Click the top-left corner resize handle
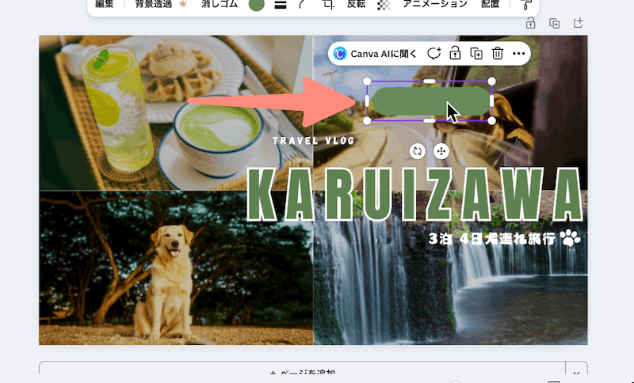634x383 pixels. click(x=367, y=82)
